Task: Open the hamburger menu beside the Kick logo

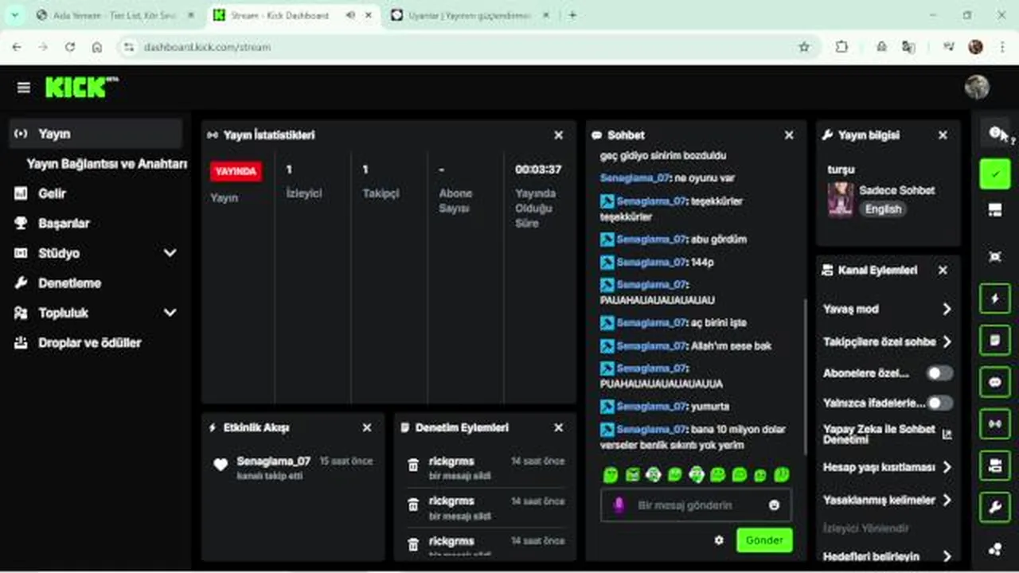Action: 24,88
